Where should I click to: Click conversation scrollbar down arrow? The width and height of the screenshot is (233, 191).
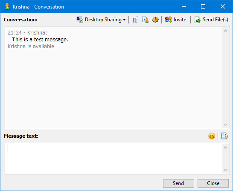[226, 125]
